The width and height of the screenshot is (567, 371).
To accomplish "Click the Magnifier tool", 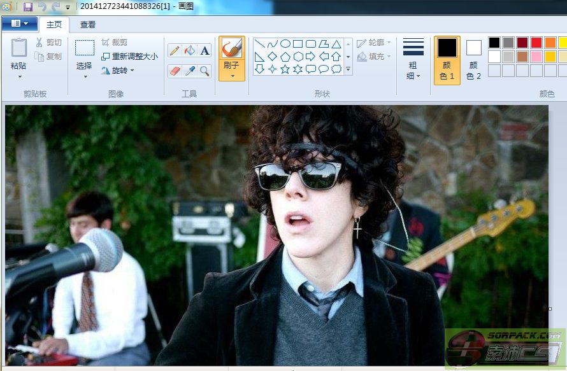I will click(205, 71).
